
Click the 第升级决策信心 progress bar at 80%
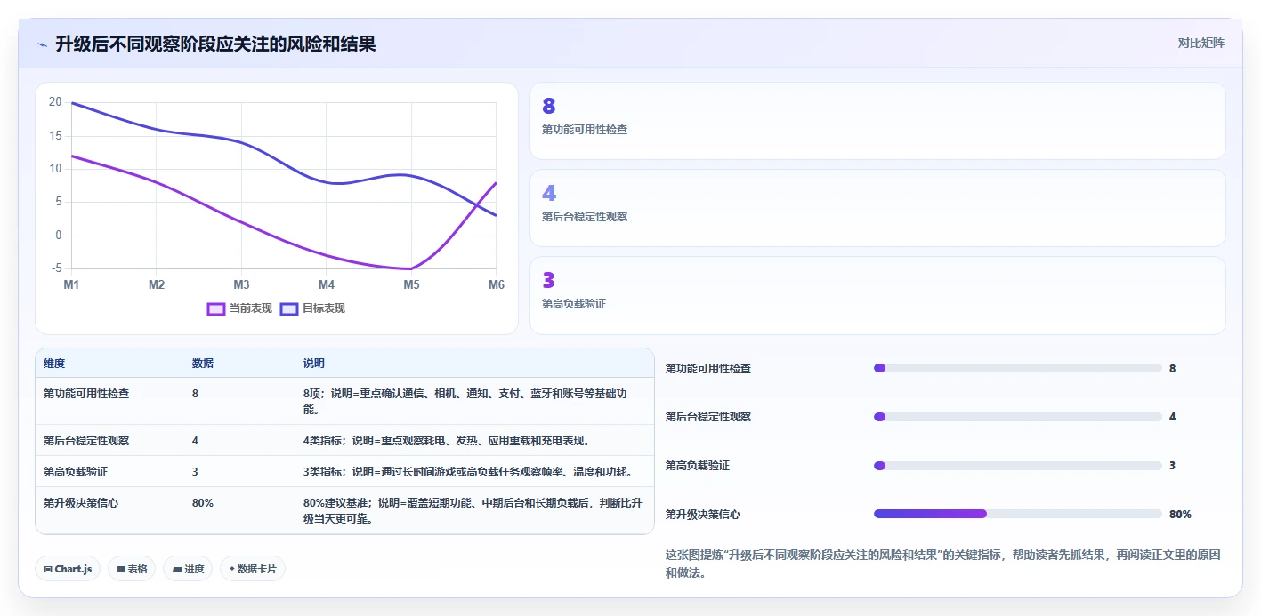1018,514
